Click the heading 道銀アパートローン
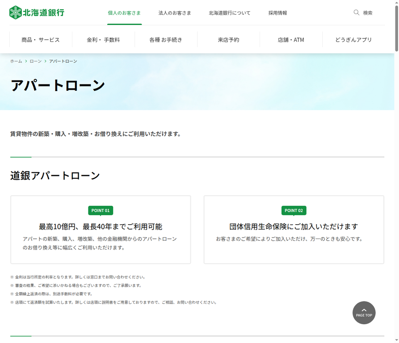This screenshot has height=343, width=399. click(x=55, y=176)
